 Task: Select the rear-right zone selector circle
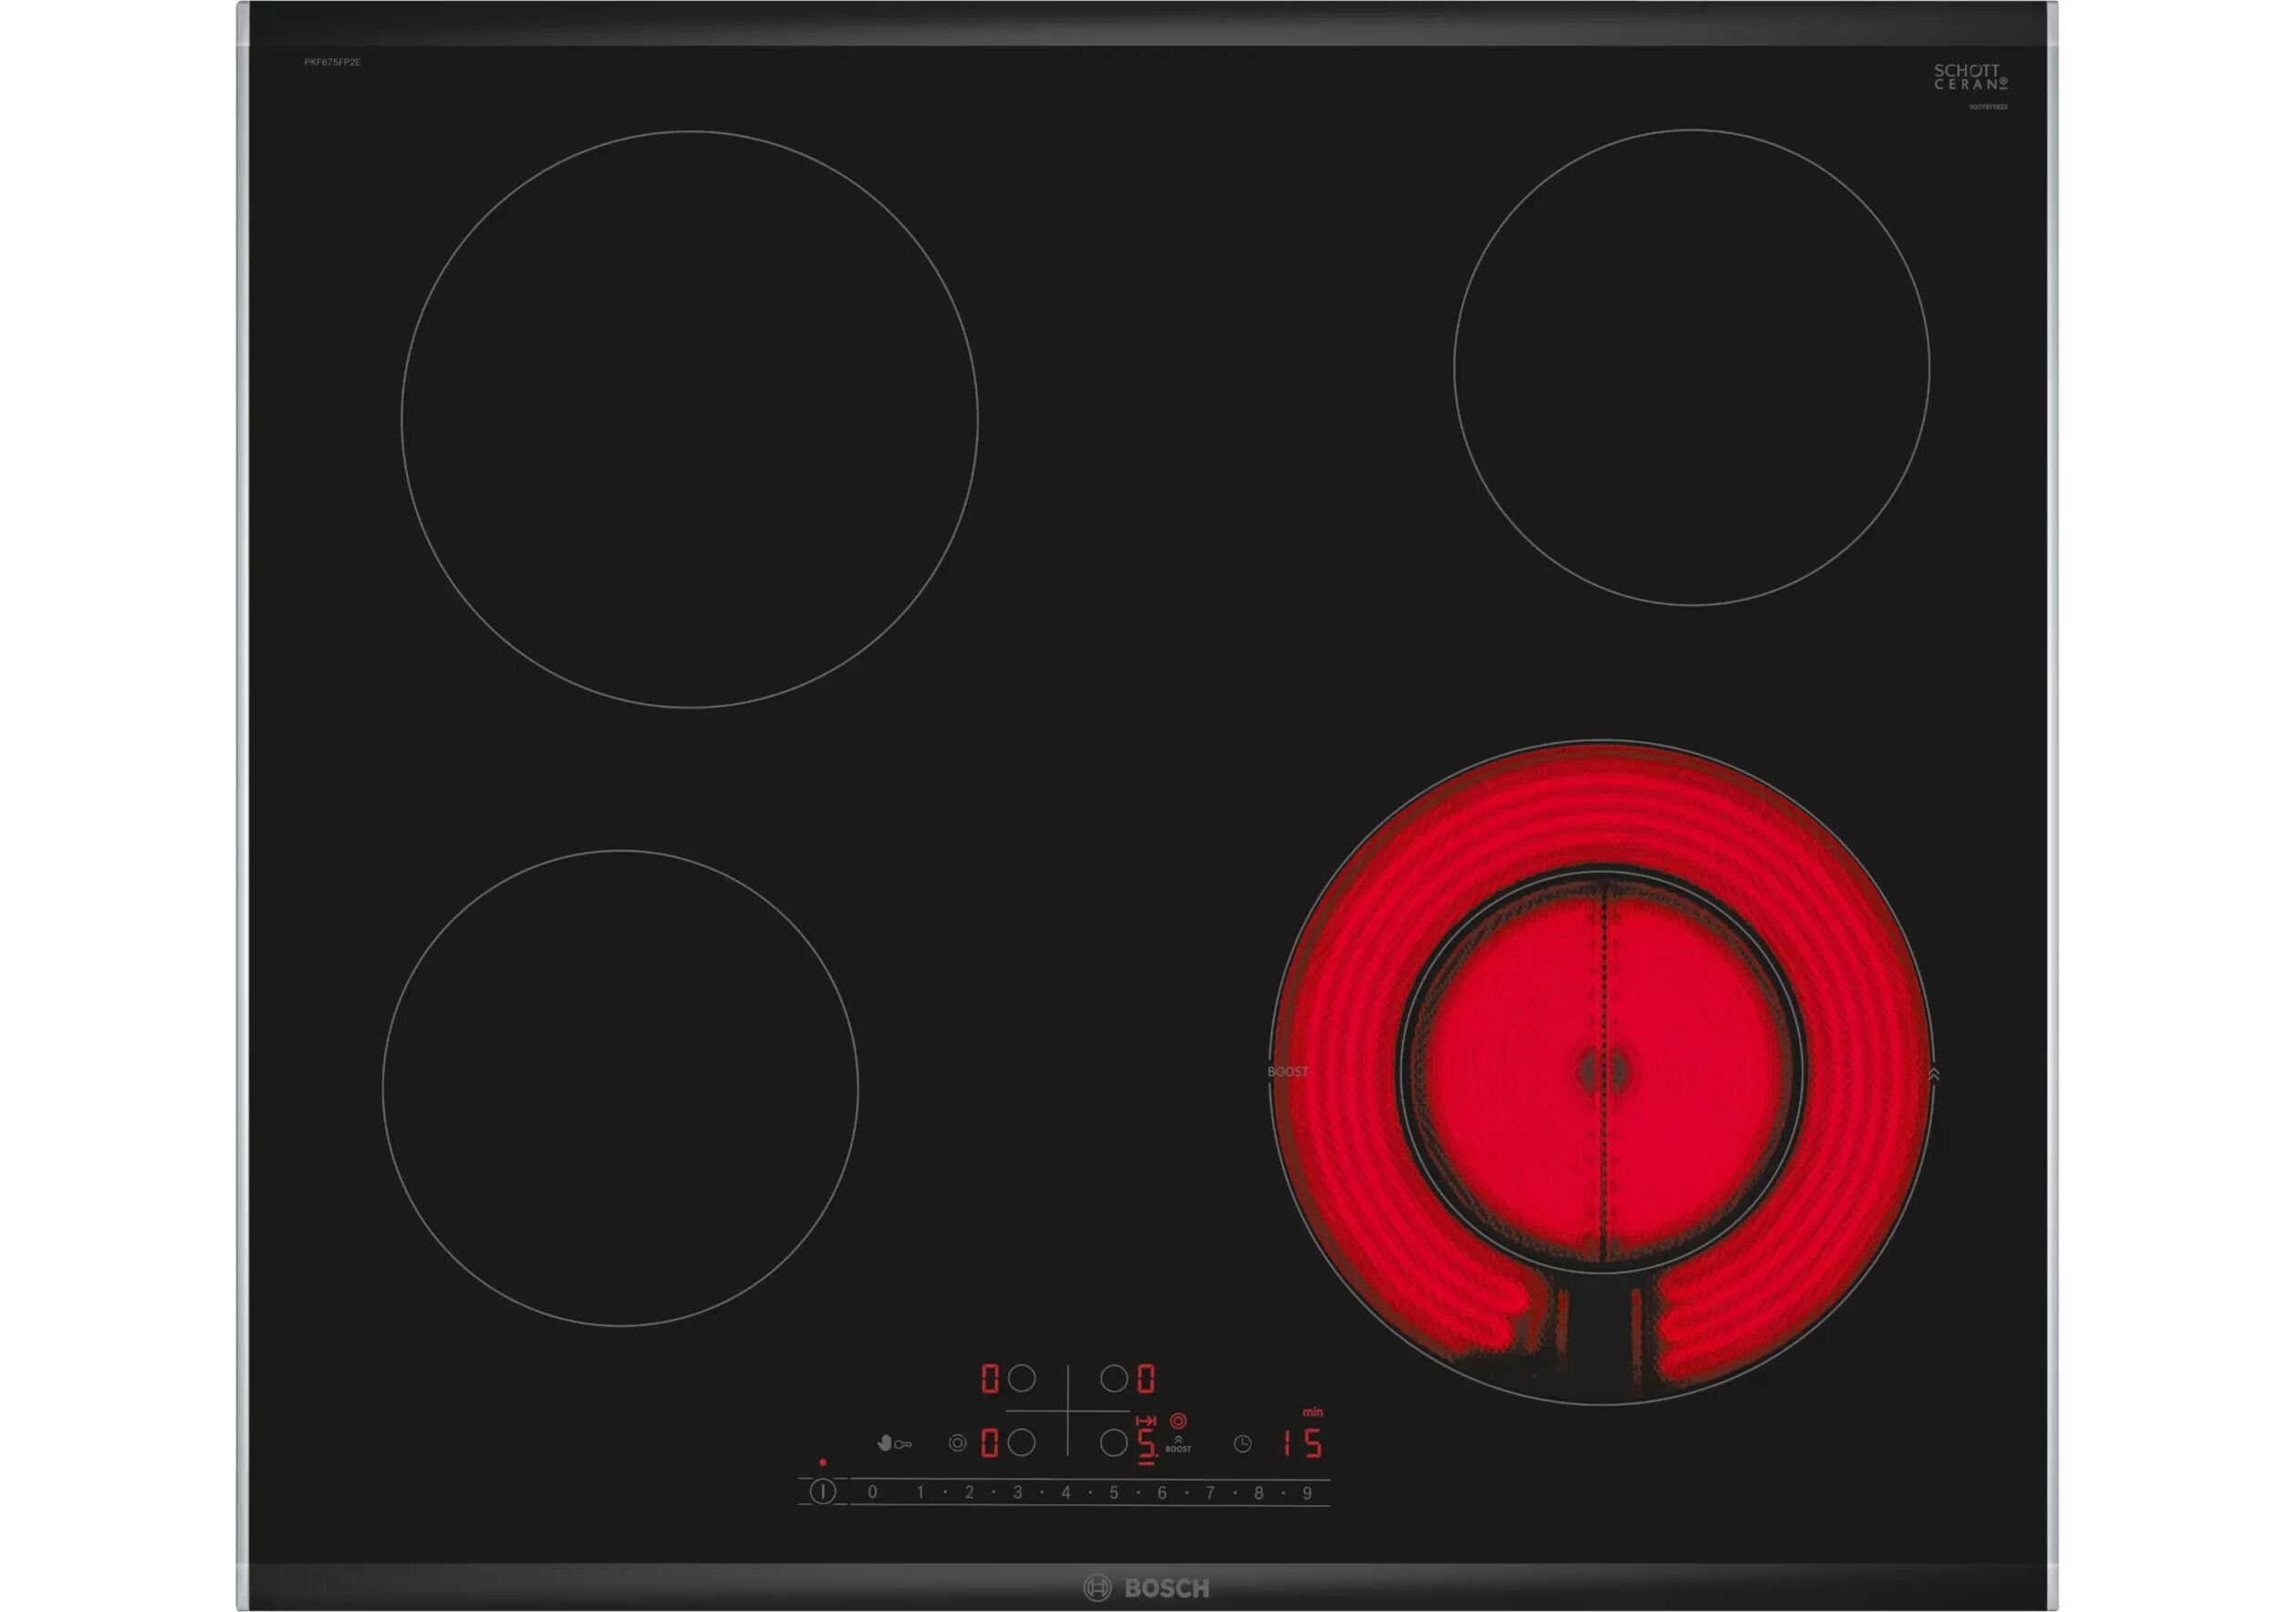point(1113,1377)
